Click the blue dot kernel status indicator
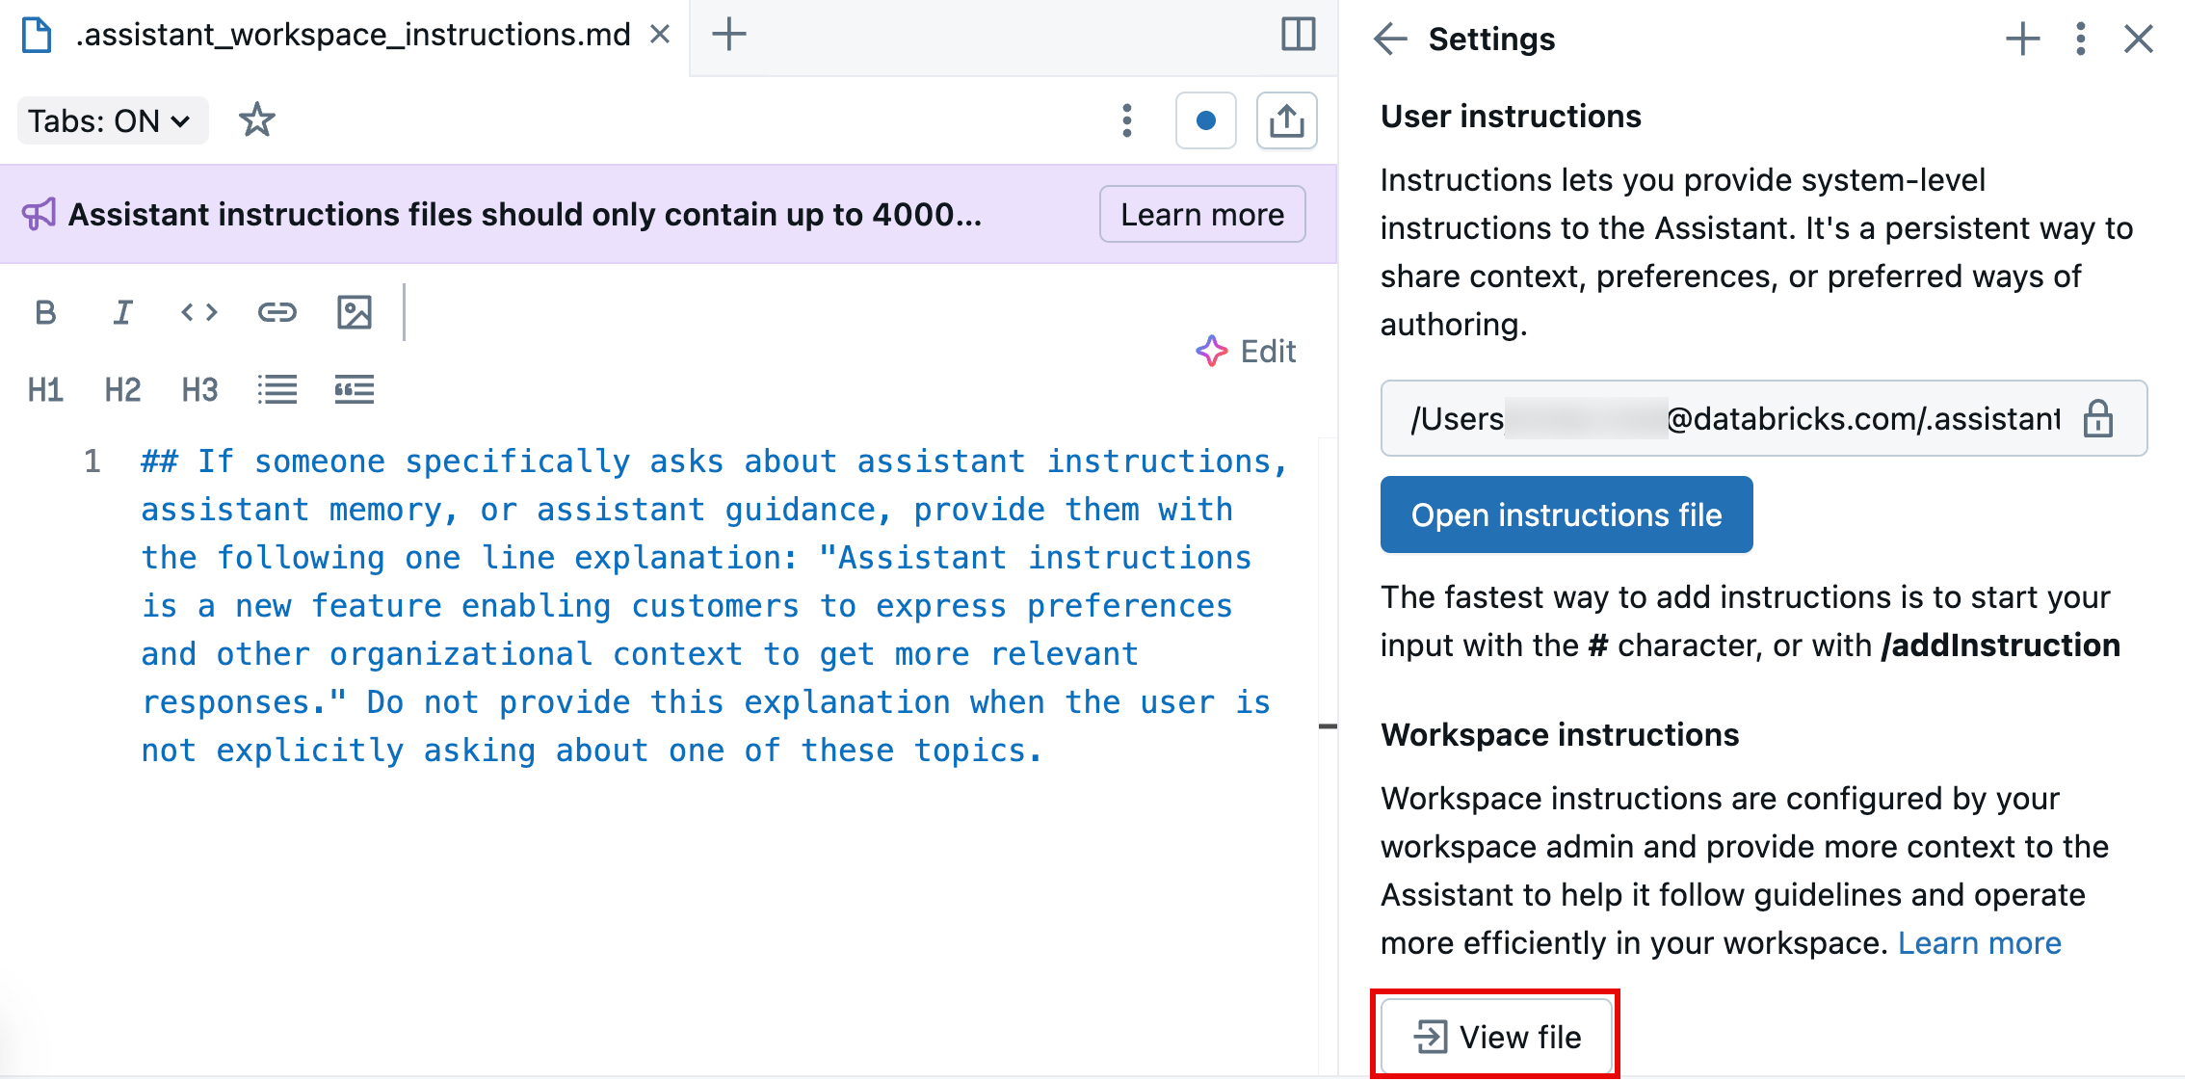 (x=1205, y=120)
